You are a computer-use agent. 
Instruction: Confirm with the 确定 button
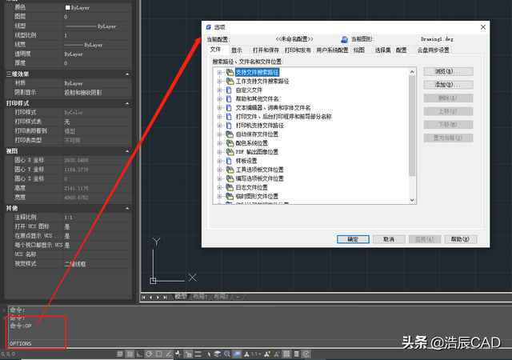(x=353, y=239)
